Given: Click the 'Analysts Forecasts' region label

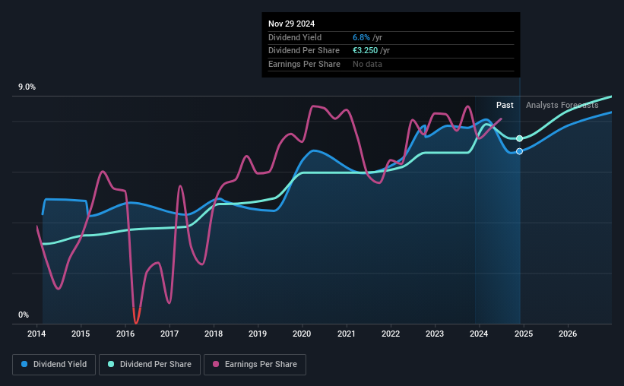Looking at the screenshot, I should [562, 105].
